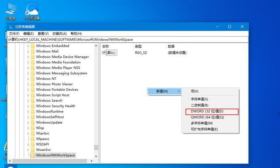Select the (默认) string value icon
This screenshot has height=168, width=280.
tap(104, 52)
